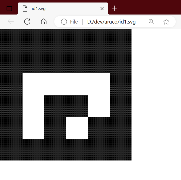
Task: Go to the home page
Action: click(x=44, y=22)
